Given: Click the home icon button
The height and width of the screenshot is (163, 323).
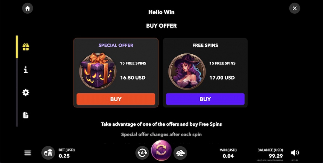Looking at the screenshot, I should pos(27,8).
